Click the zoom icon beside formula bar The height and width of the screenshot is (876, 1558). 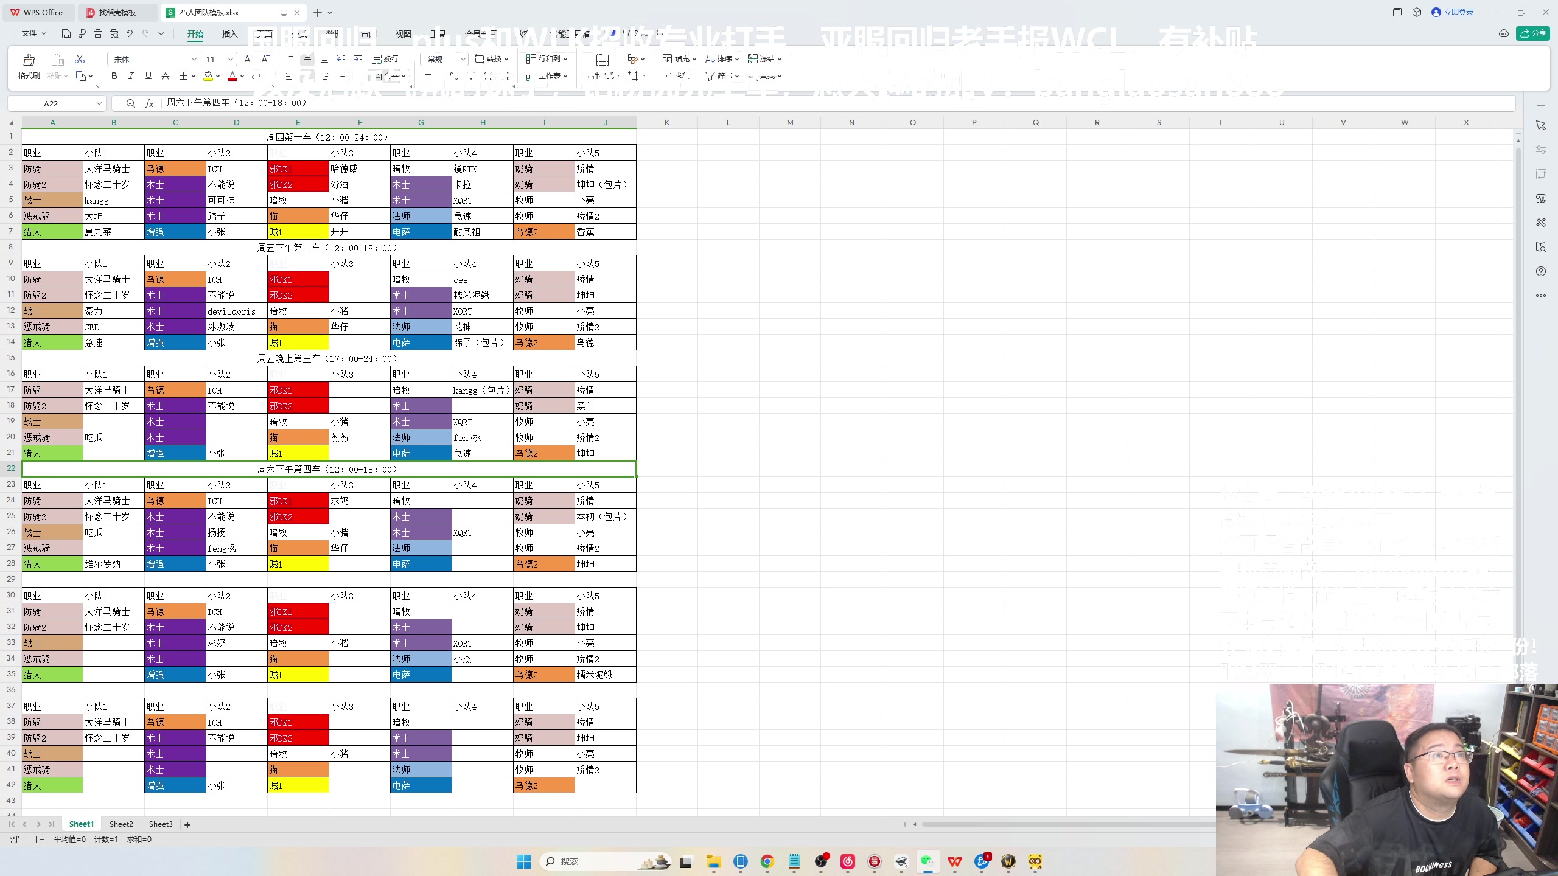pyautogui.click(x=130, y=103)
